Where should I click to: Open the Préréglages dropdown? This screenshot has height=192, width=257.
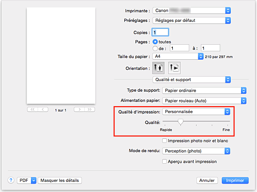[x=192, y=20]
